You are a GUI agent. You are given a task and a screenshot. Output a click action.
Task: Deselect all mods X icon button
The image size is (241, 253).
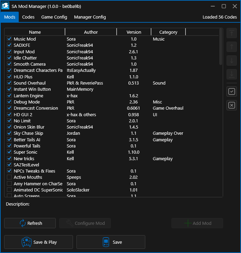coord(232,106)
